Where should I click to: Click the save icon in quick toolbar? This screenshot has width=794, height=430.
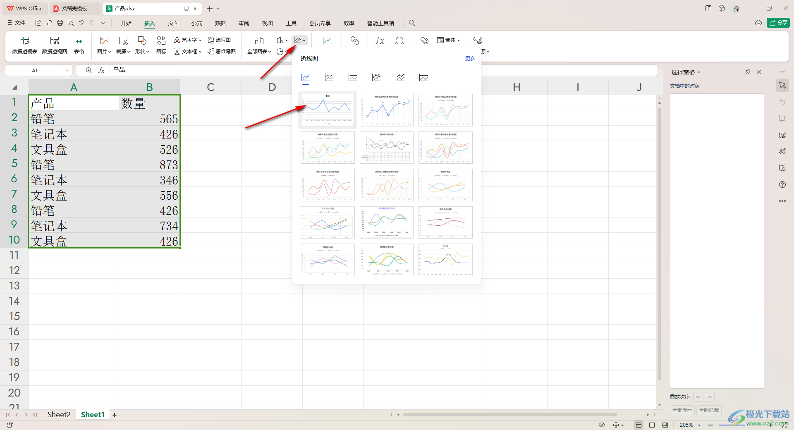(x=38, y=23)
